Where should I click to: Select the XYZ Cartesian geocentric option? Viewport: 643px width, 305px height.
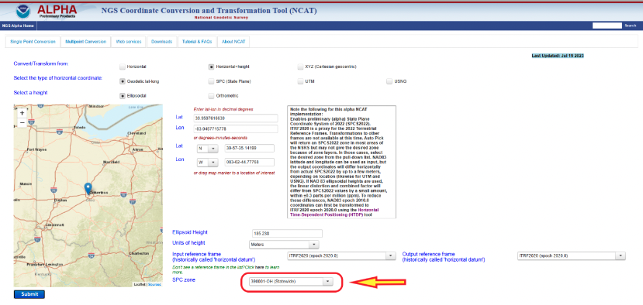[x=301, y=67]
